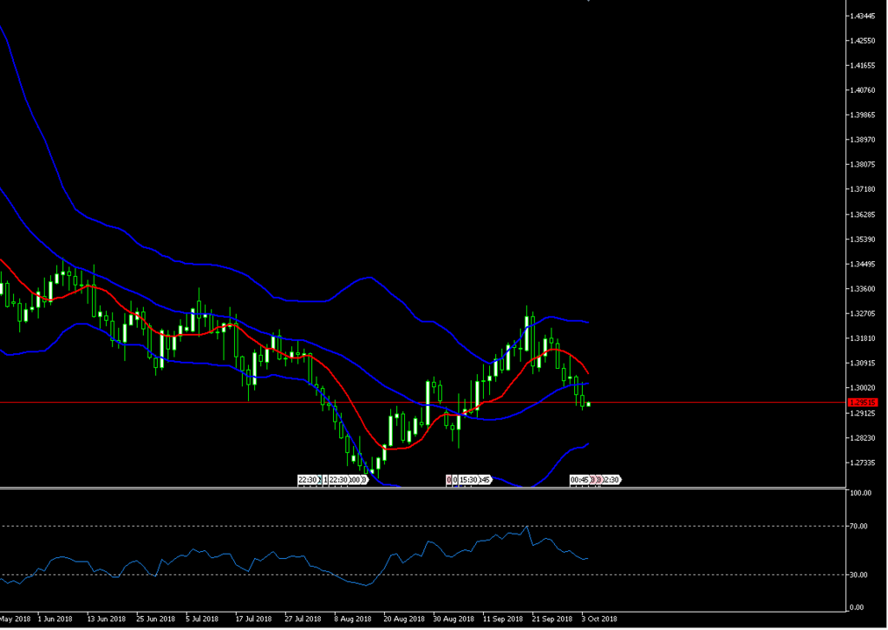Click the 30.00 indicator level label
The width and height of the screenshot is (888, 630).
pos(859,575)
